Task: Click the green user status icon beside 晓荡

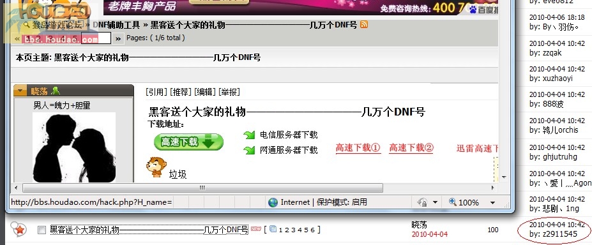Action: 56,91
